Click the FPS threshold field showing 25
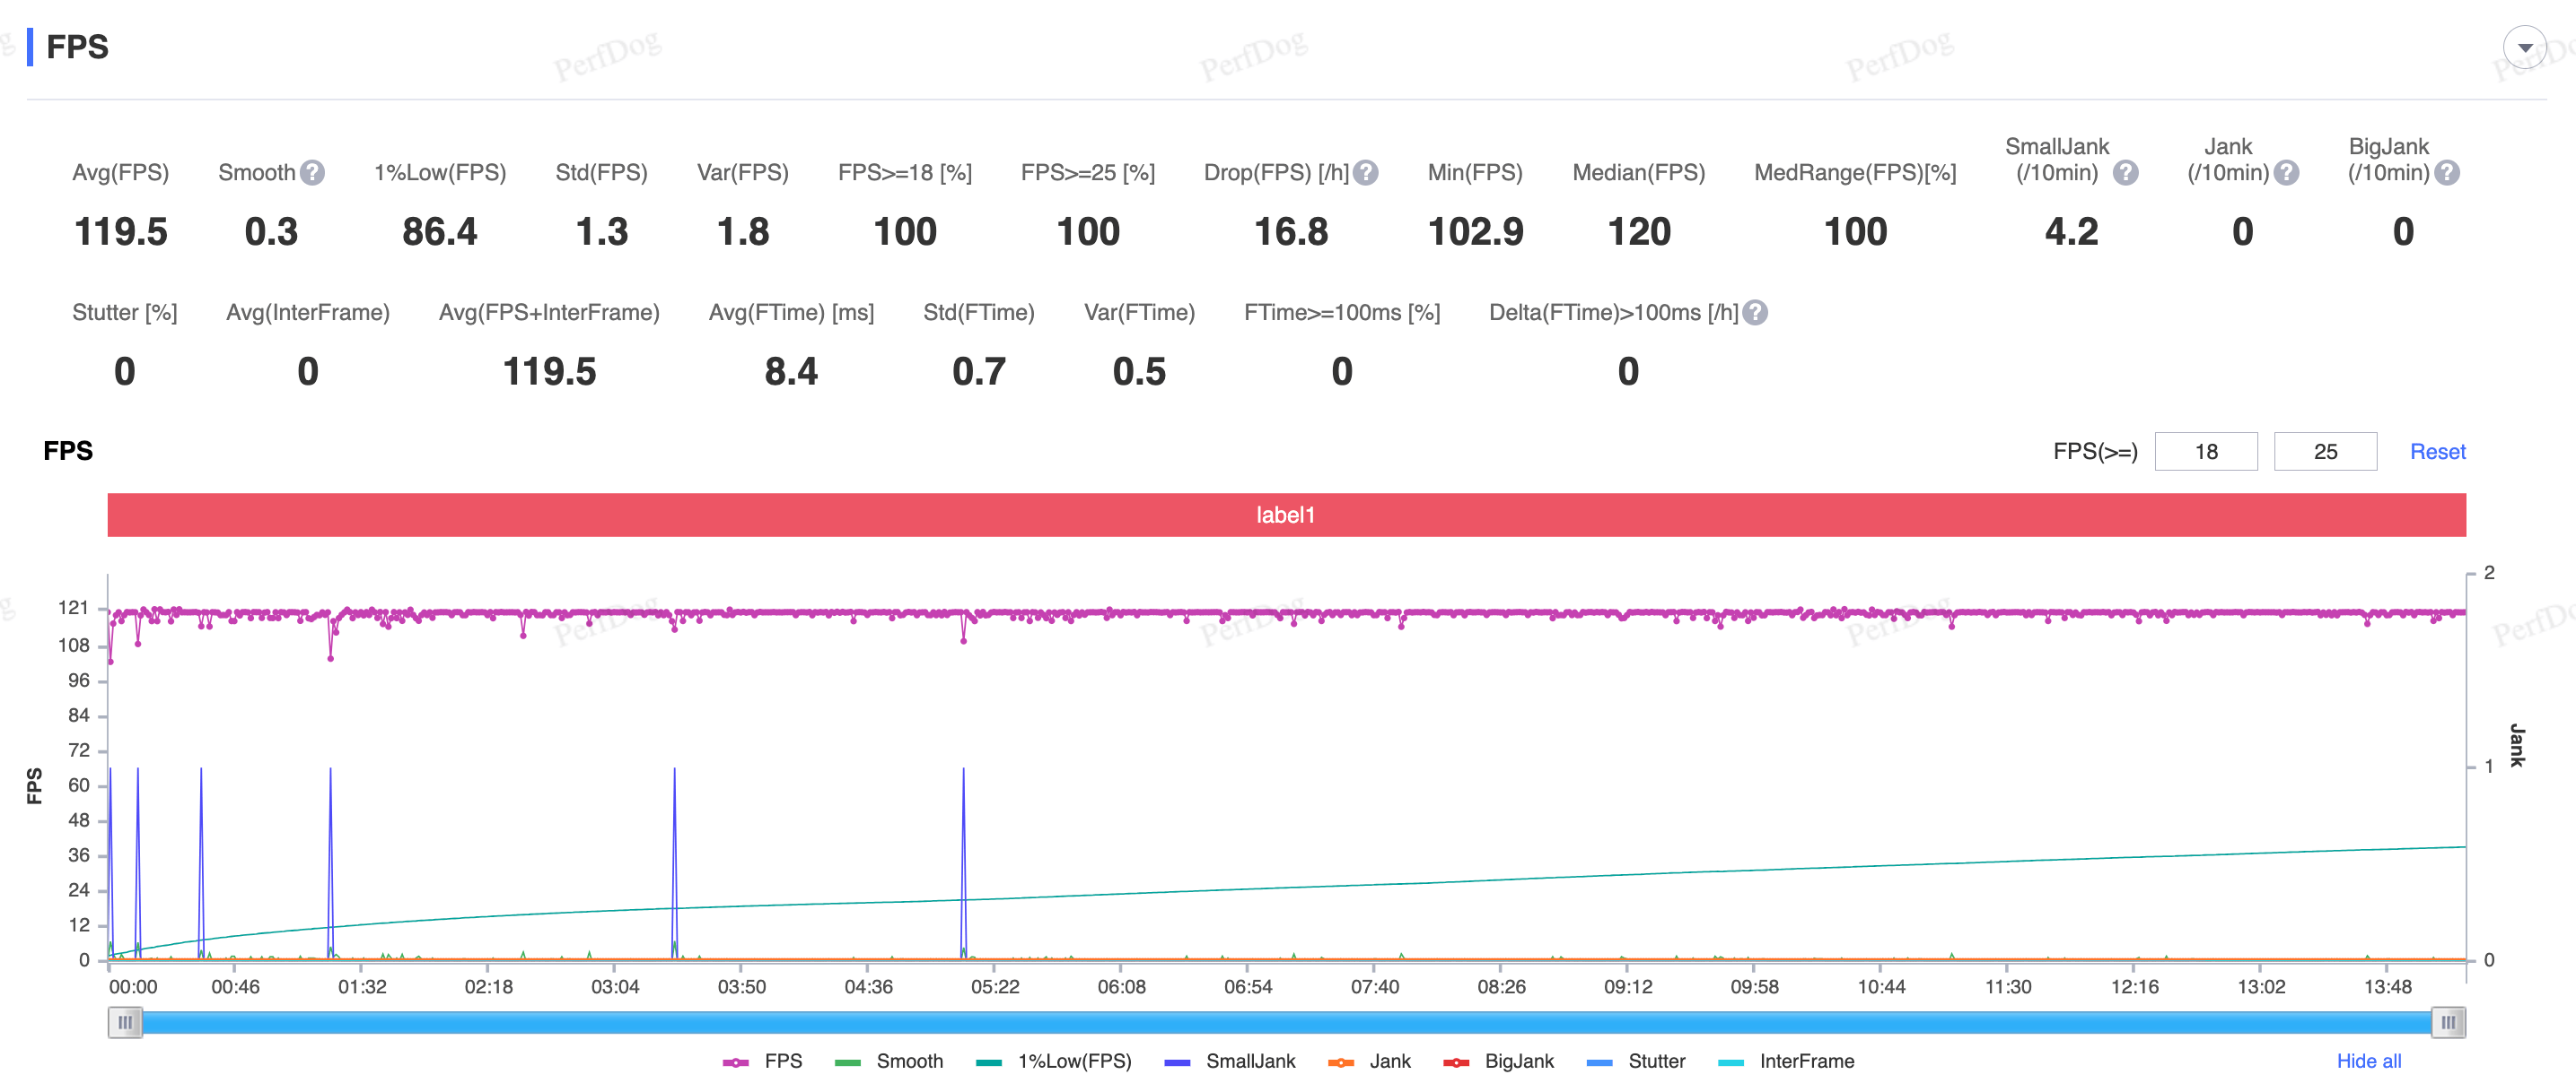2576x1083 pixels. point(2324,452)
